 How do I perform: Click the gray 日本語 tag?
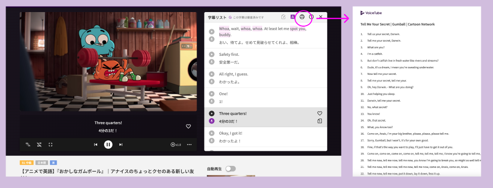click(42, 163)
